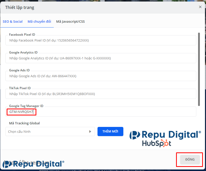Click the TikTok Pixel ID label

20,88
